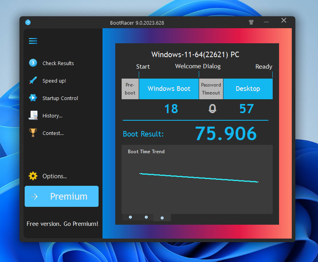Open the hamburger menu in the sidebar

[x=33, y=41]
